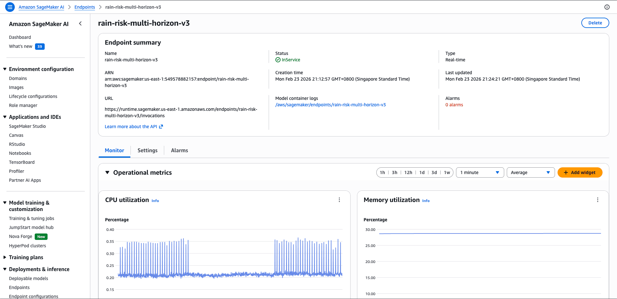Image resolution: width=617 pixels, height=299 pixels.
Task: Select the 1d time range
Action: tap(422, 172)
